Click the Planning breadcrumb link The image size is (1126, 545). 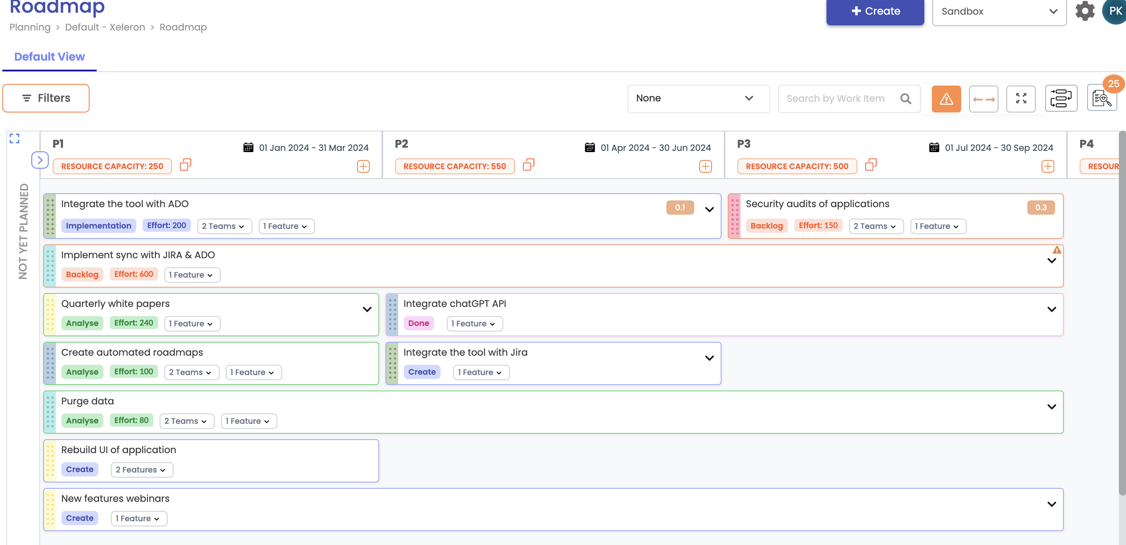click(30, 27)
